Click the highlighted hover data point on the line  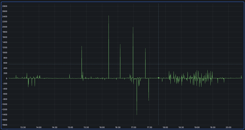point(158,78)
